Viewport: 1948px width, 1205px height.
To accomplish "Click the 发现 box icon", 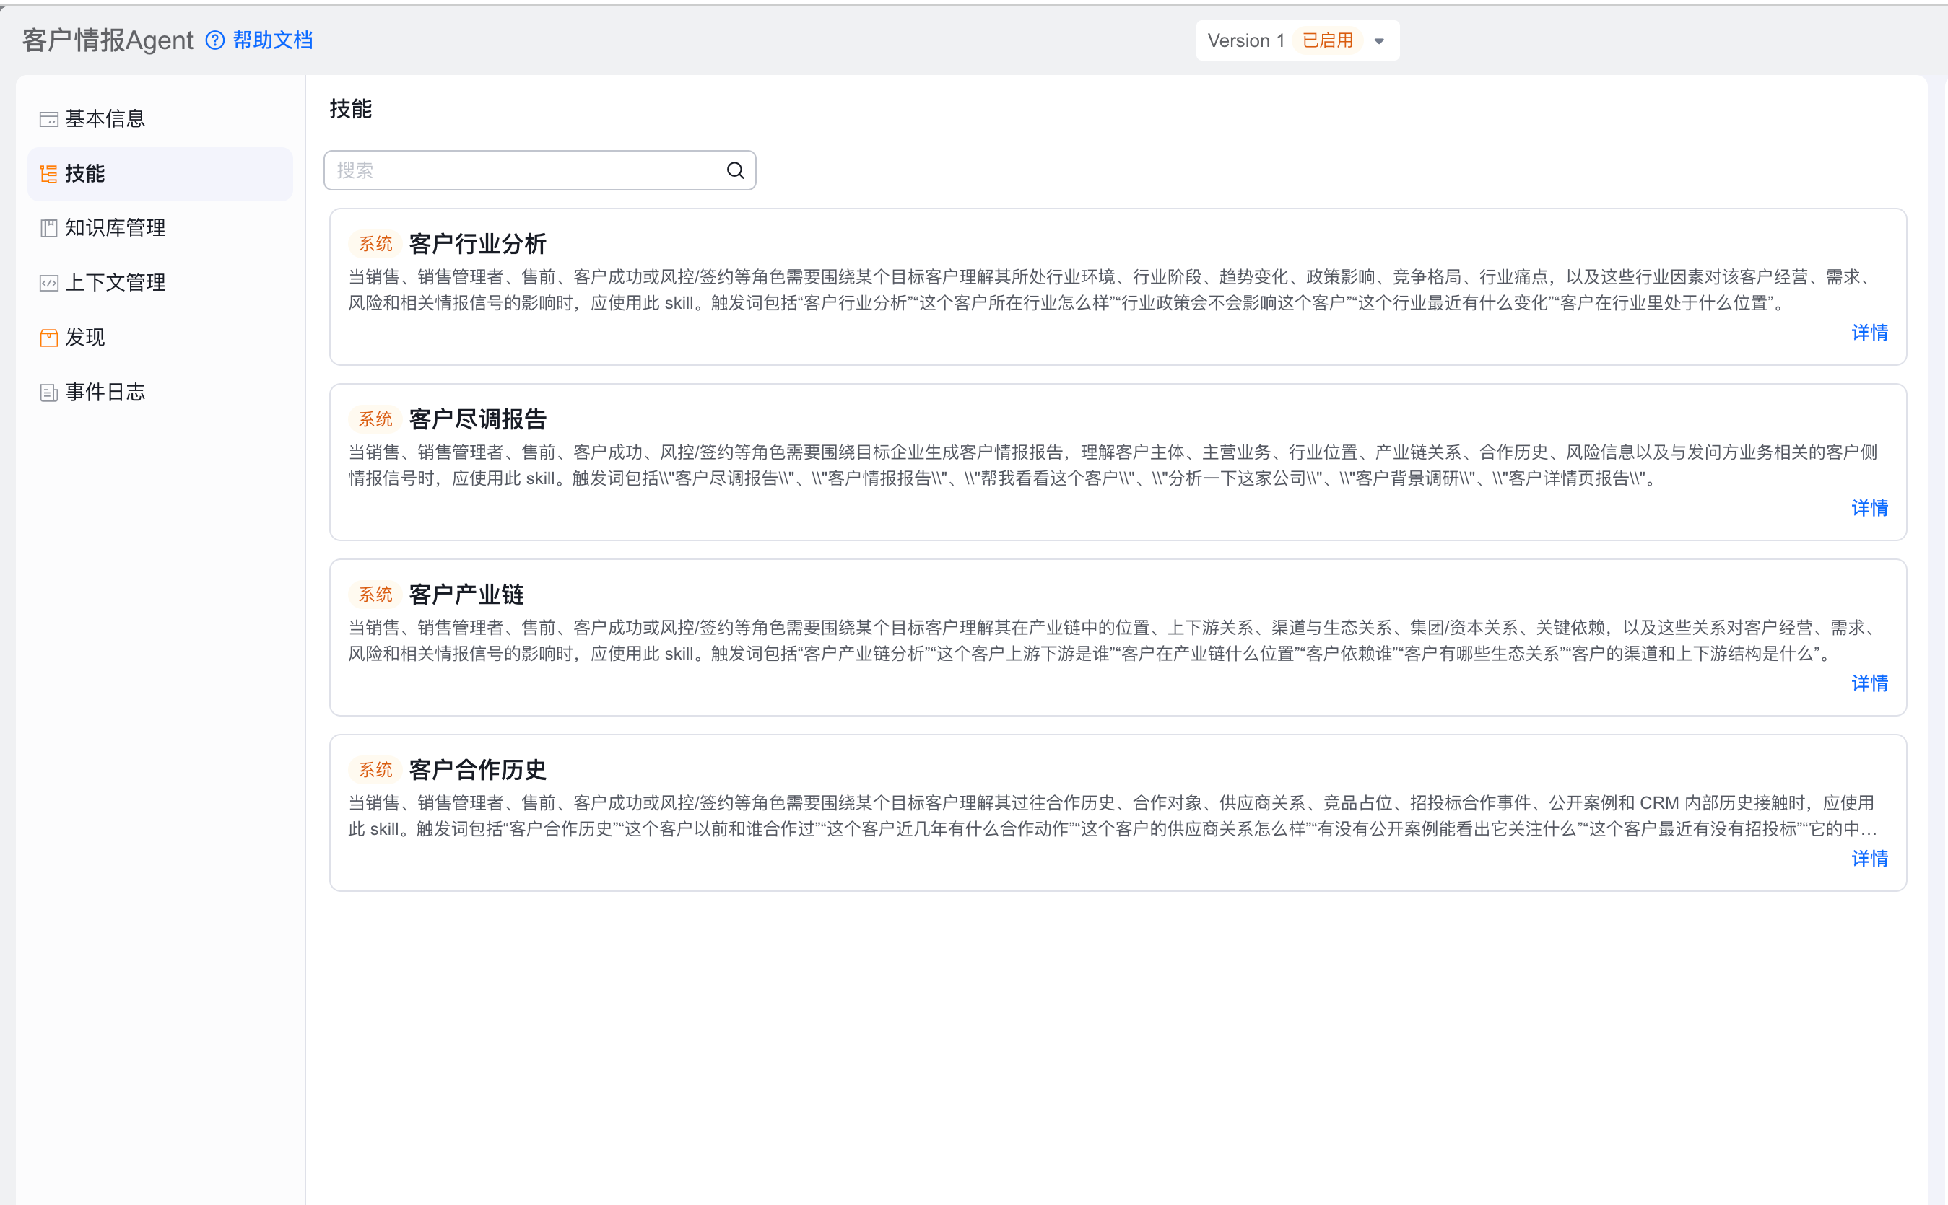I will (x=48, y=338).
